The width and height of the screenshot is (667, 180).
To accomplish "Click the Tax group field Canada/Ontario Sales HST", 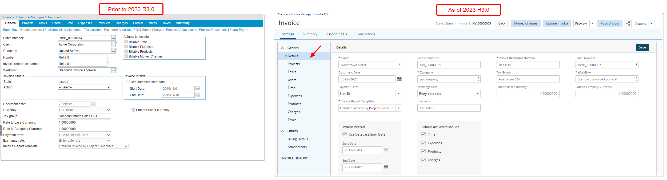I will [x=84, y=116].
